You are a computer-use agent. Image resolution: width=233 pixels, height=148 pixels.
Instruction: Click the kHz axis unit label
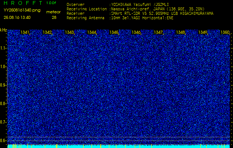[3, 30]
